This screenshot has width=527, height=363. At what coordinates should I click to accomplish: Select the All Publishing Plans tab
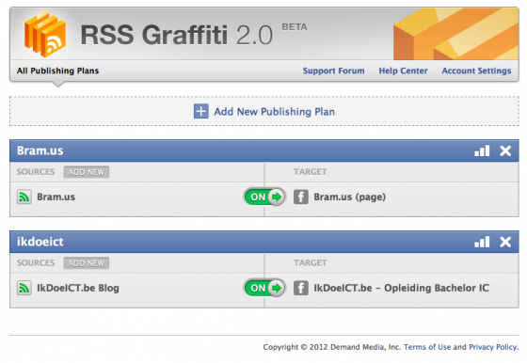(x=57, y=71)
